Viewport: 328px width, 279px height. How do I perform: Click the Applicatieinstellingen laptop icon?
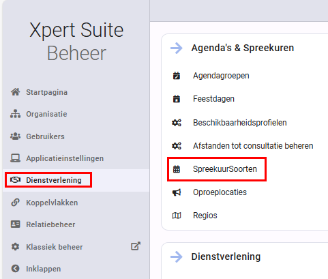(x=15, y=158)
